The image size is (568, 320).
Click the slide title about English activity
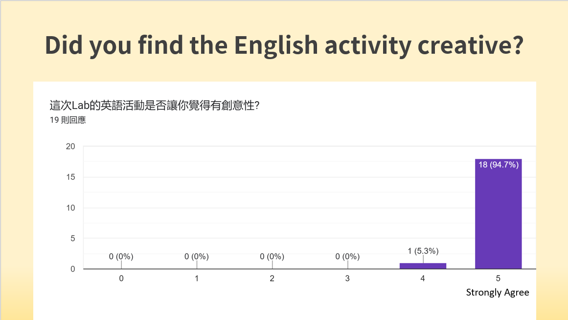(284, 45)
